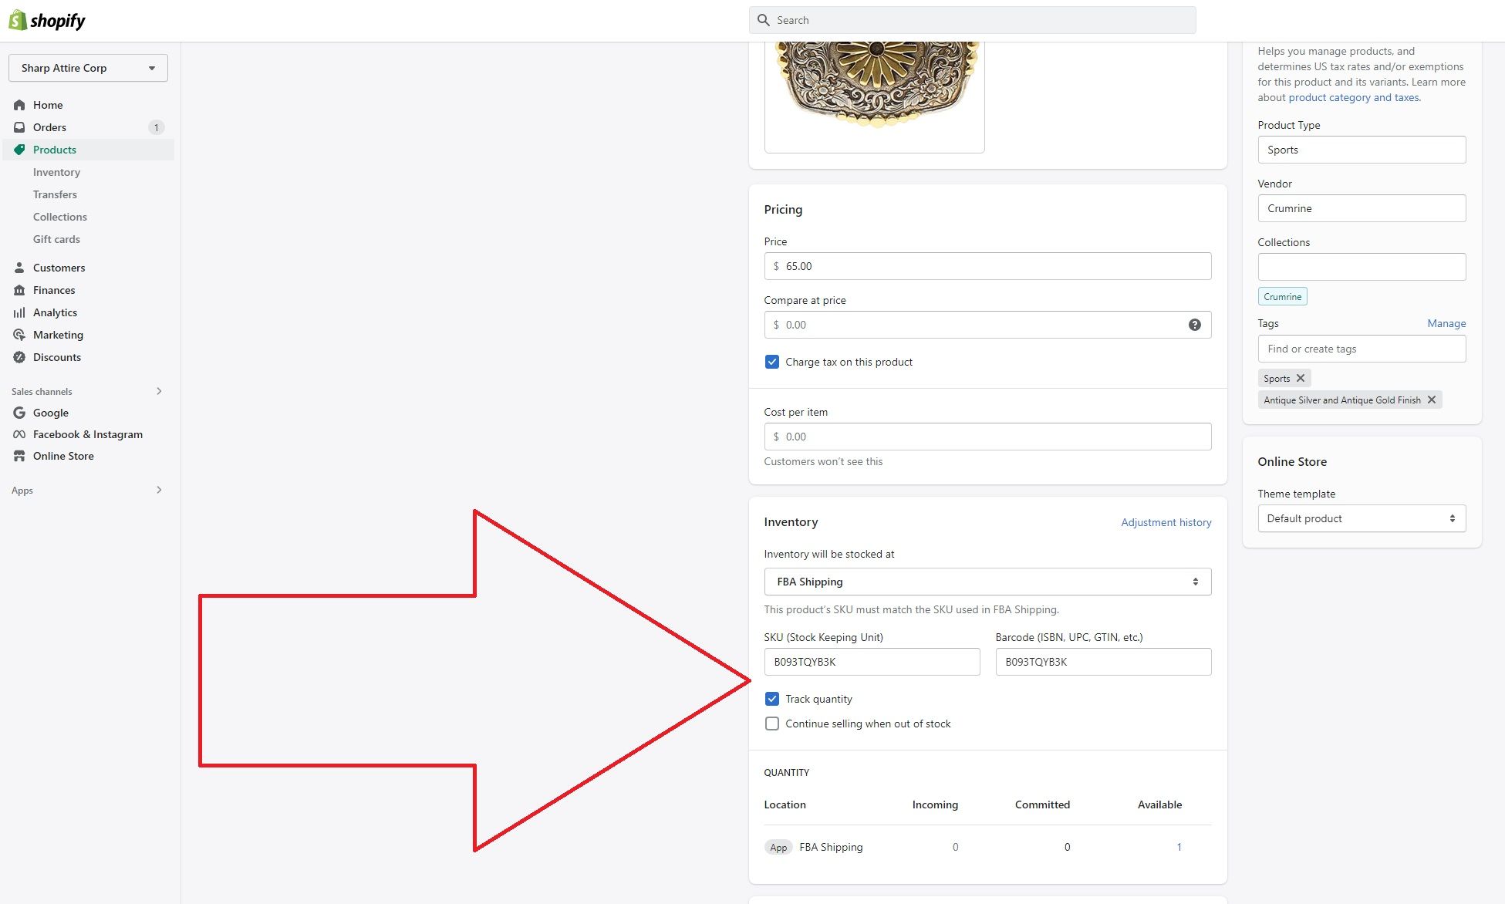
Task: Expand the Apps section chevron
Action: pyautogui.click(x=159, y=490)
